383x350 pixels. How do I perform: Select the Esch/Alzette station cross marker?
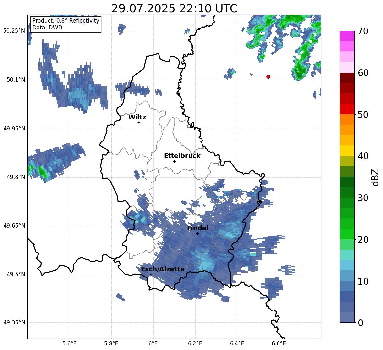(151, 275)
